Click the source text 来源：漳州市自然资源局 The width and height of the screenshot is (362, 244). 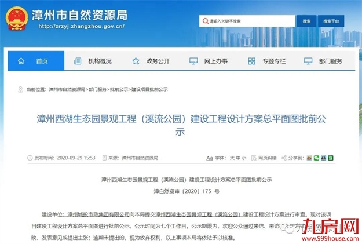(x=133, y=158)
